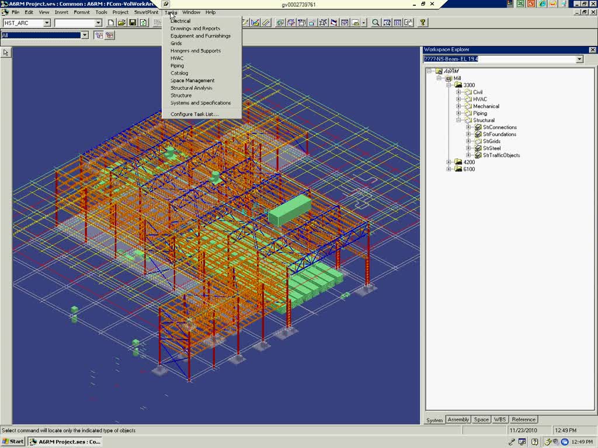The height and width of the screenshot is (448, 598).
Task: Click the second filter icon beside the All dropdown
Action: coord(110,36)
